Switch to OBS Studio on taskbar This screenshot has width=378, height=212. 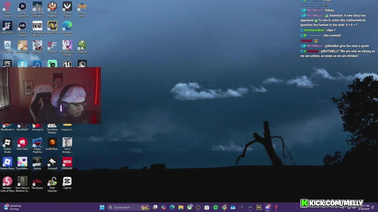click(x=198, y=207)
